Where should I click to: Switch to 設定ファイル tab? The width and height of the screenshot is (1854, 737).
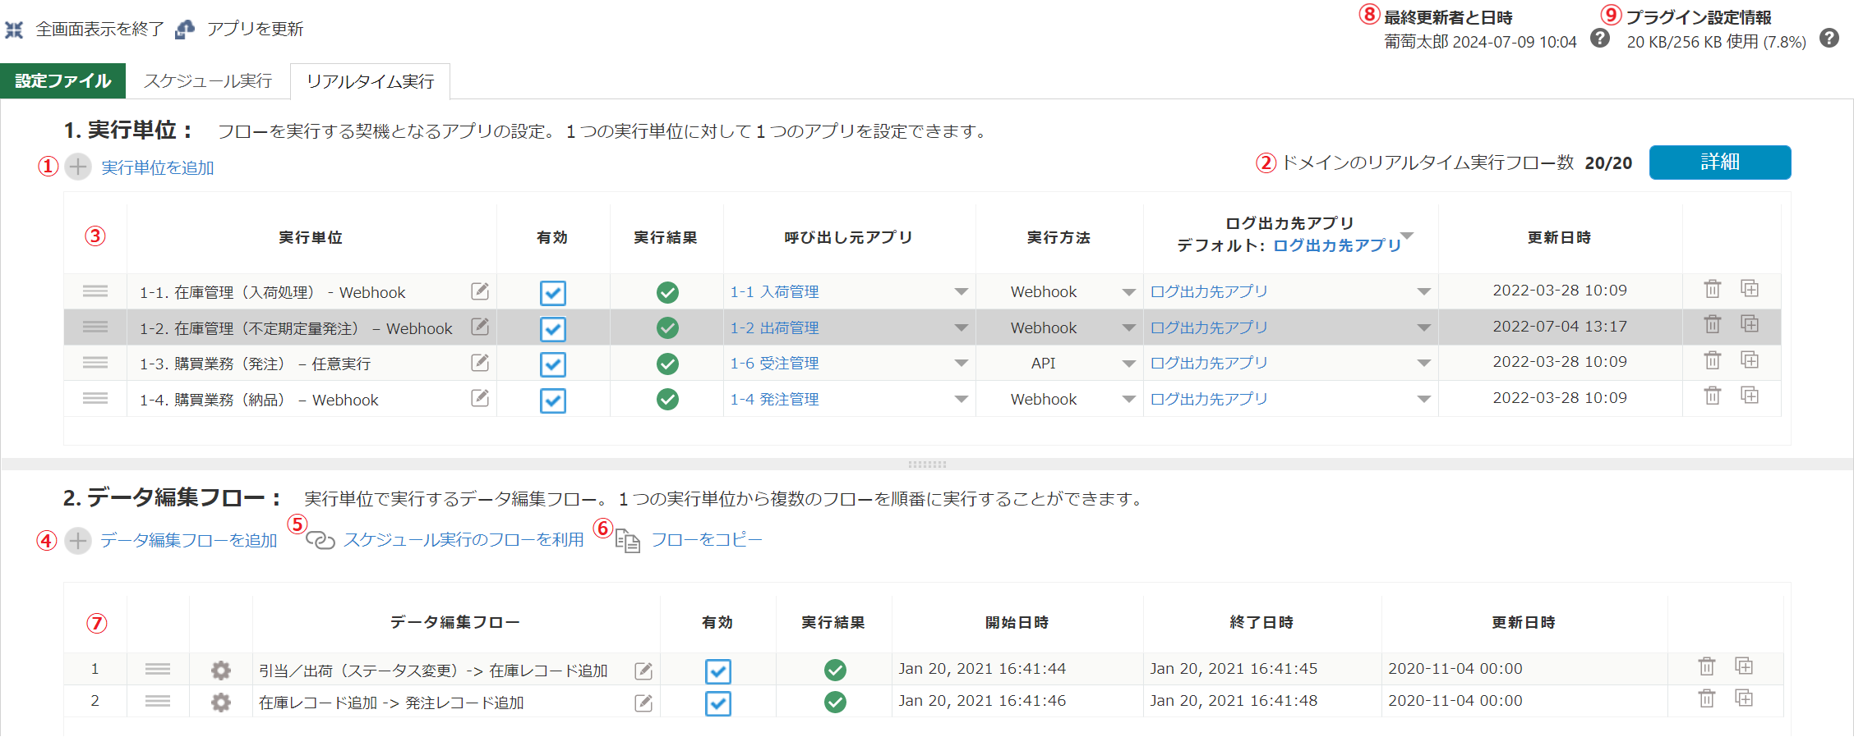[62, 80]
